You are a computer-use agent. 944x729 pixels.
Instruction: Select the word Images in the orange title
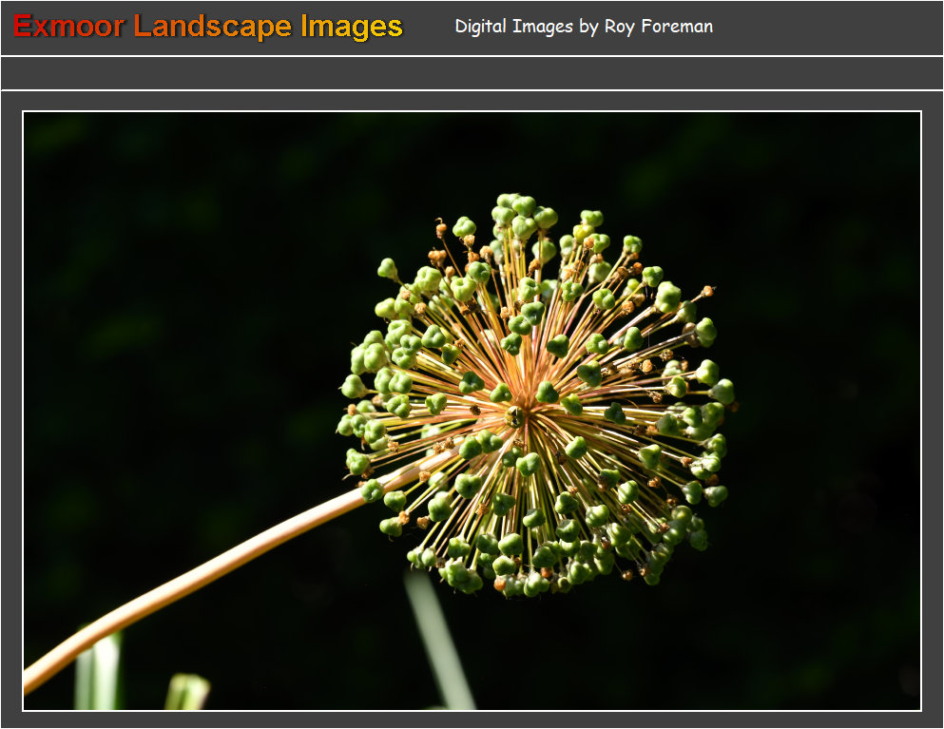point(352,27)
